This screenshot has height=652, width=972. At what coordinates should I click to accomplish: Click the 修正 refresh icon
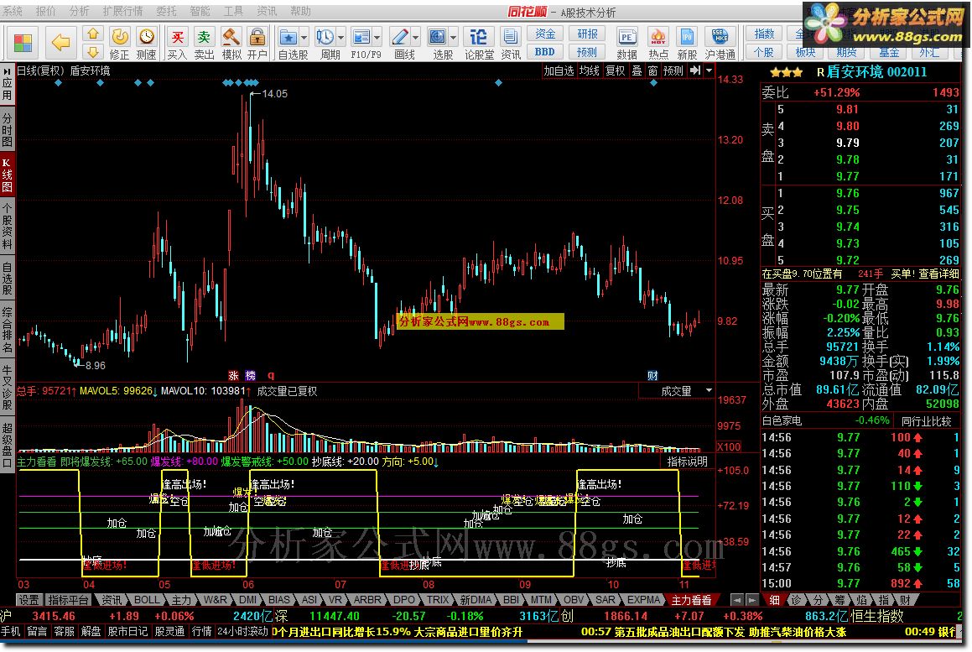pyautogui.click(x=120, y=37)
